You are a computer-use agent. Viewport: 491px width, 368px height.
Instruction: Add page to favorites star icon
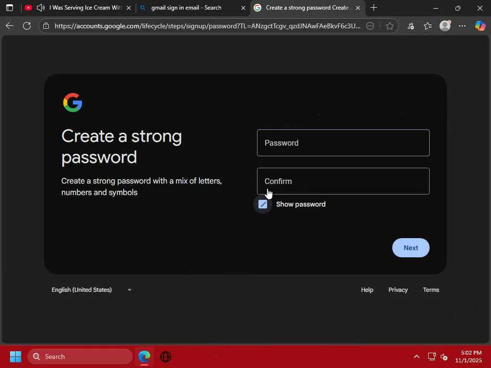(x=389, y=26)
